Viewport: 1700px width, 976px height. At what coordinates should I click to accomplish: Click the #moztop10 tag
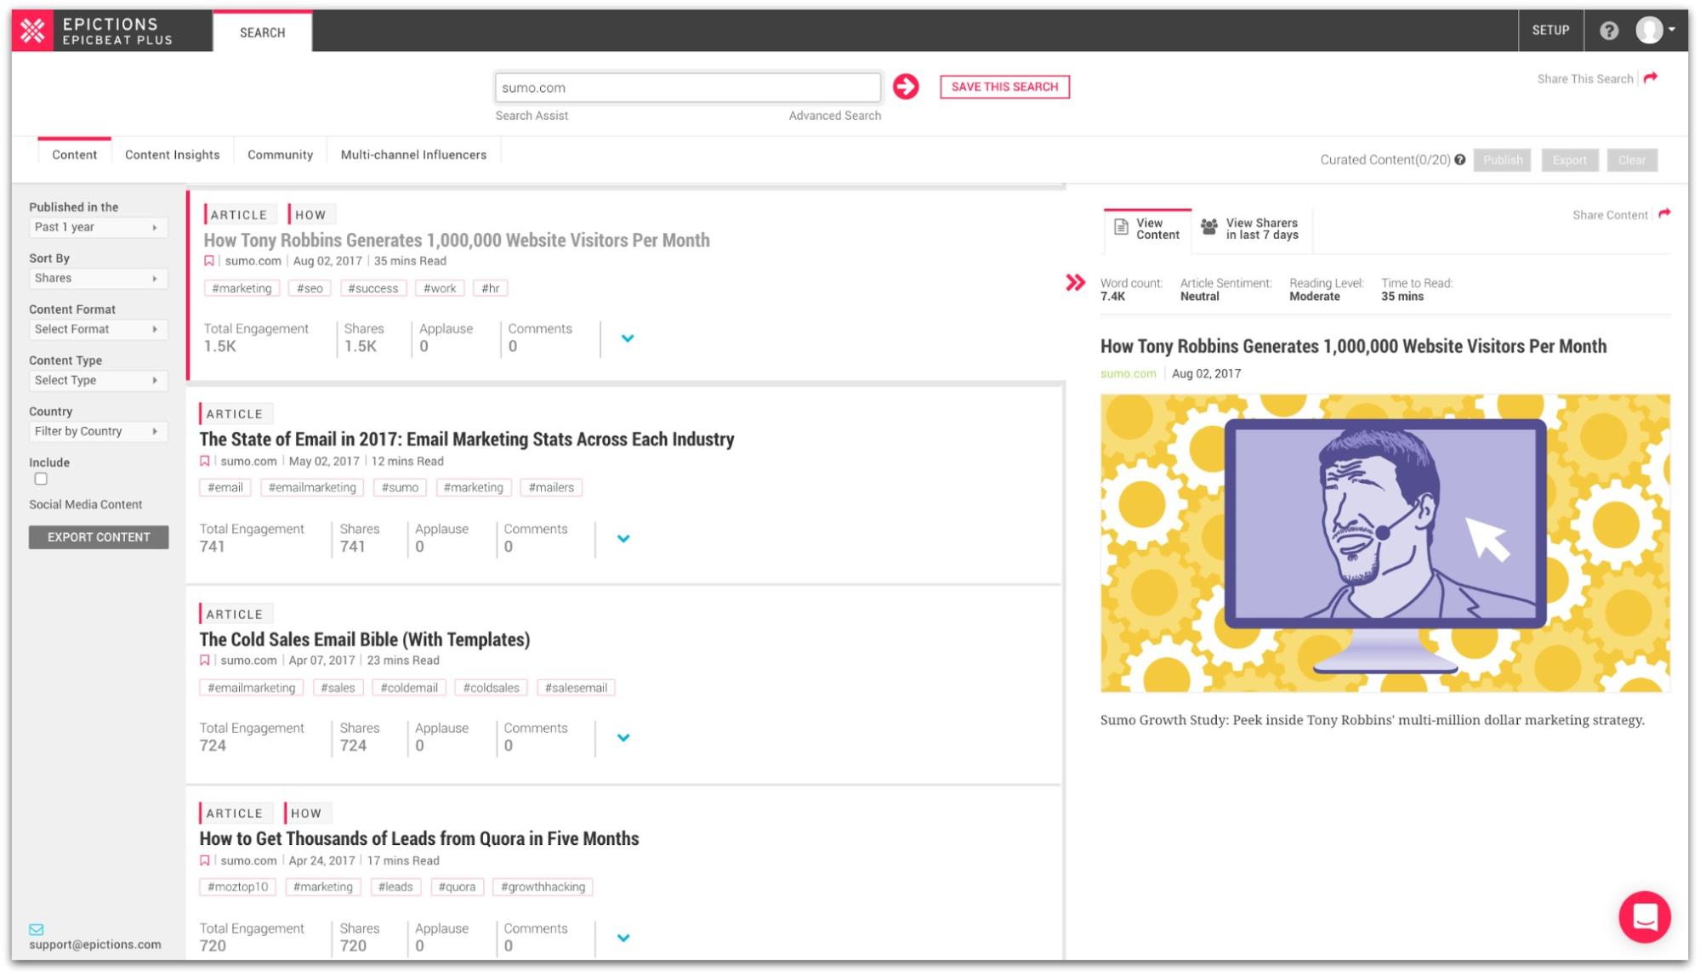(237, 888)
